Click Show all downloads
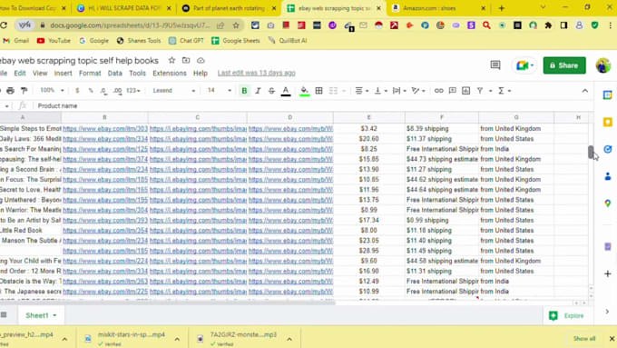Image resolution: width=617 pixels, height=348 pixels. (584, 339)
